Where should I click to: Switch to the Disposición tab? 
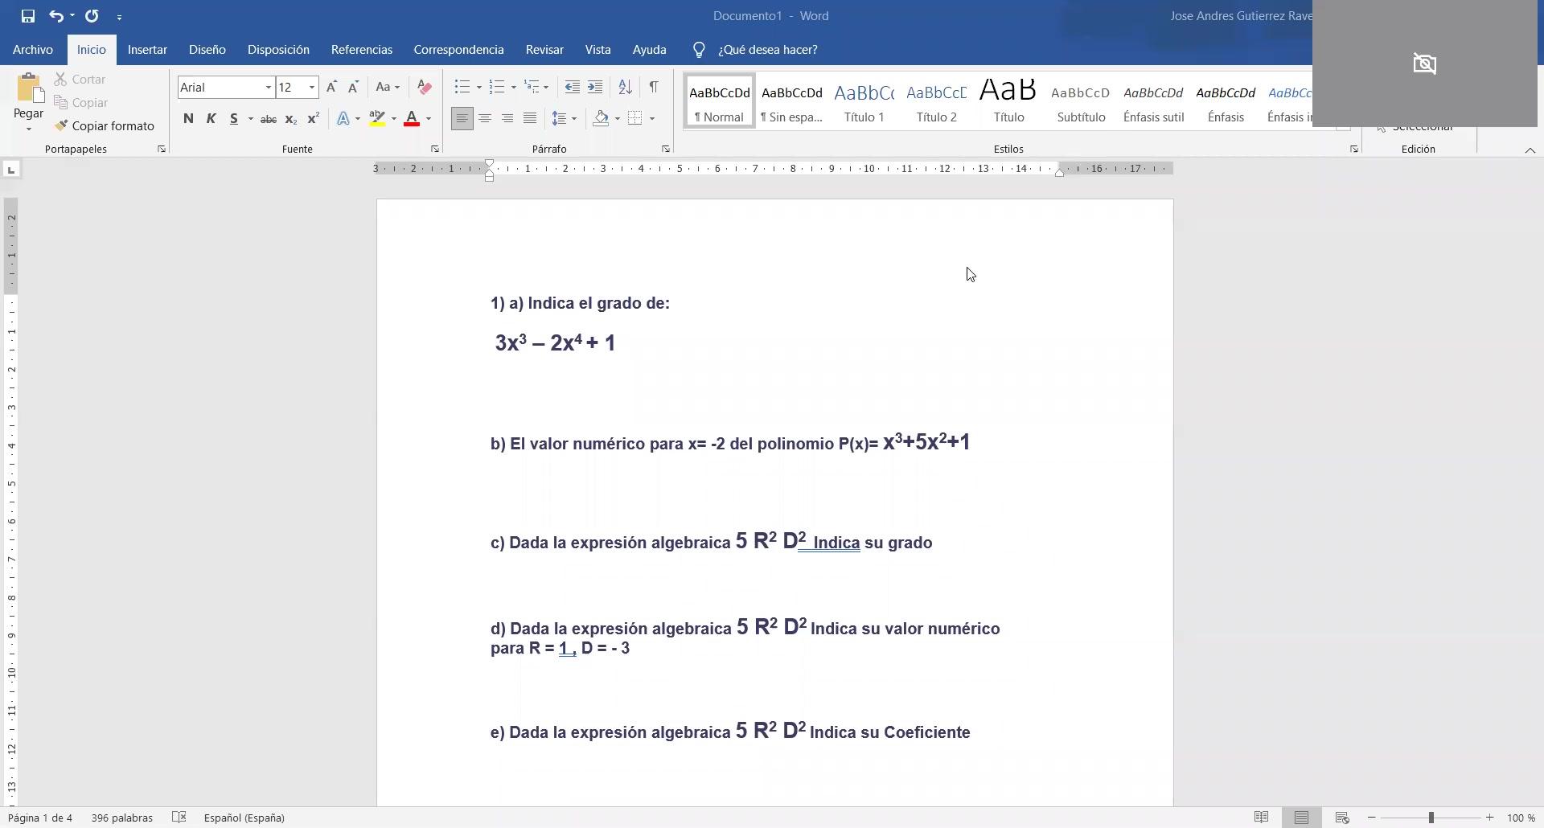tap(278, 50)
